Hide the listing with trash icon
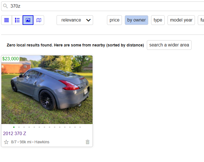The image size is (204, 162). [x=87, y=142]
